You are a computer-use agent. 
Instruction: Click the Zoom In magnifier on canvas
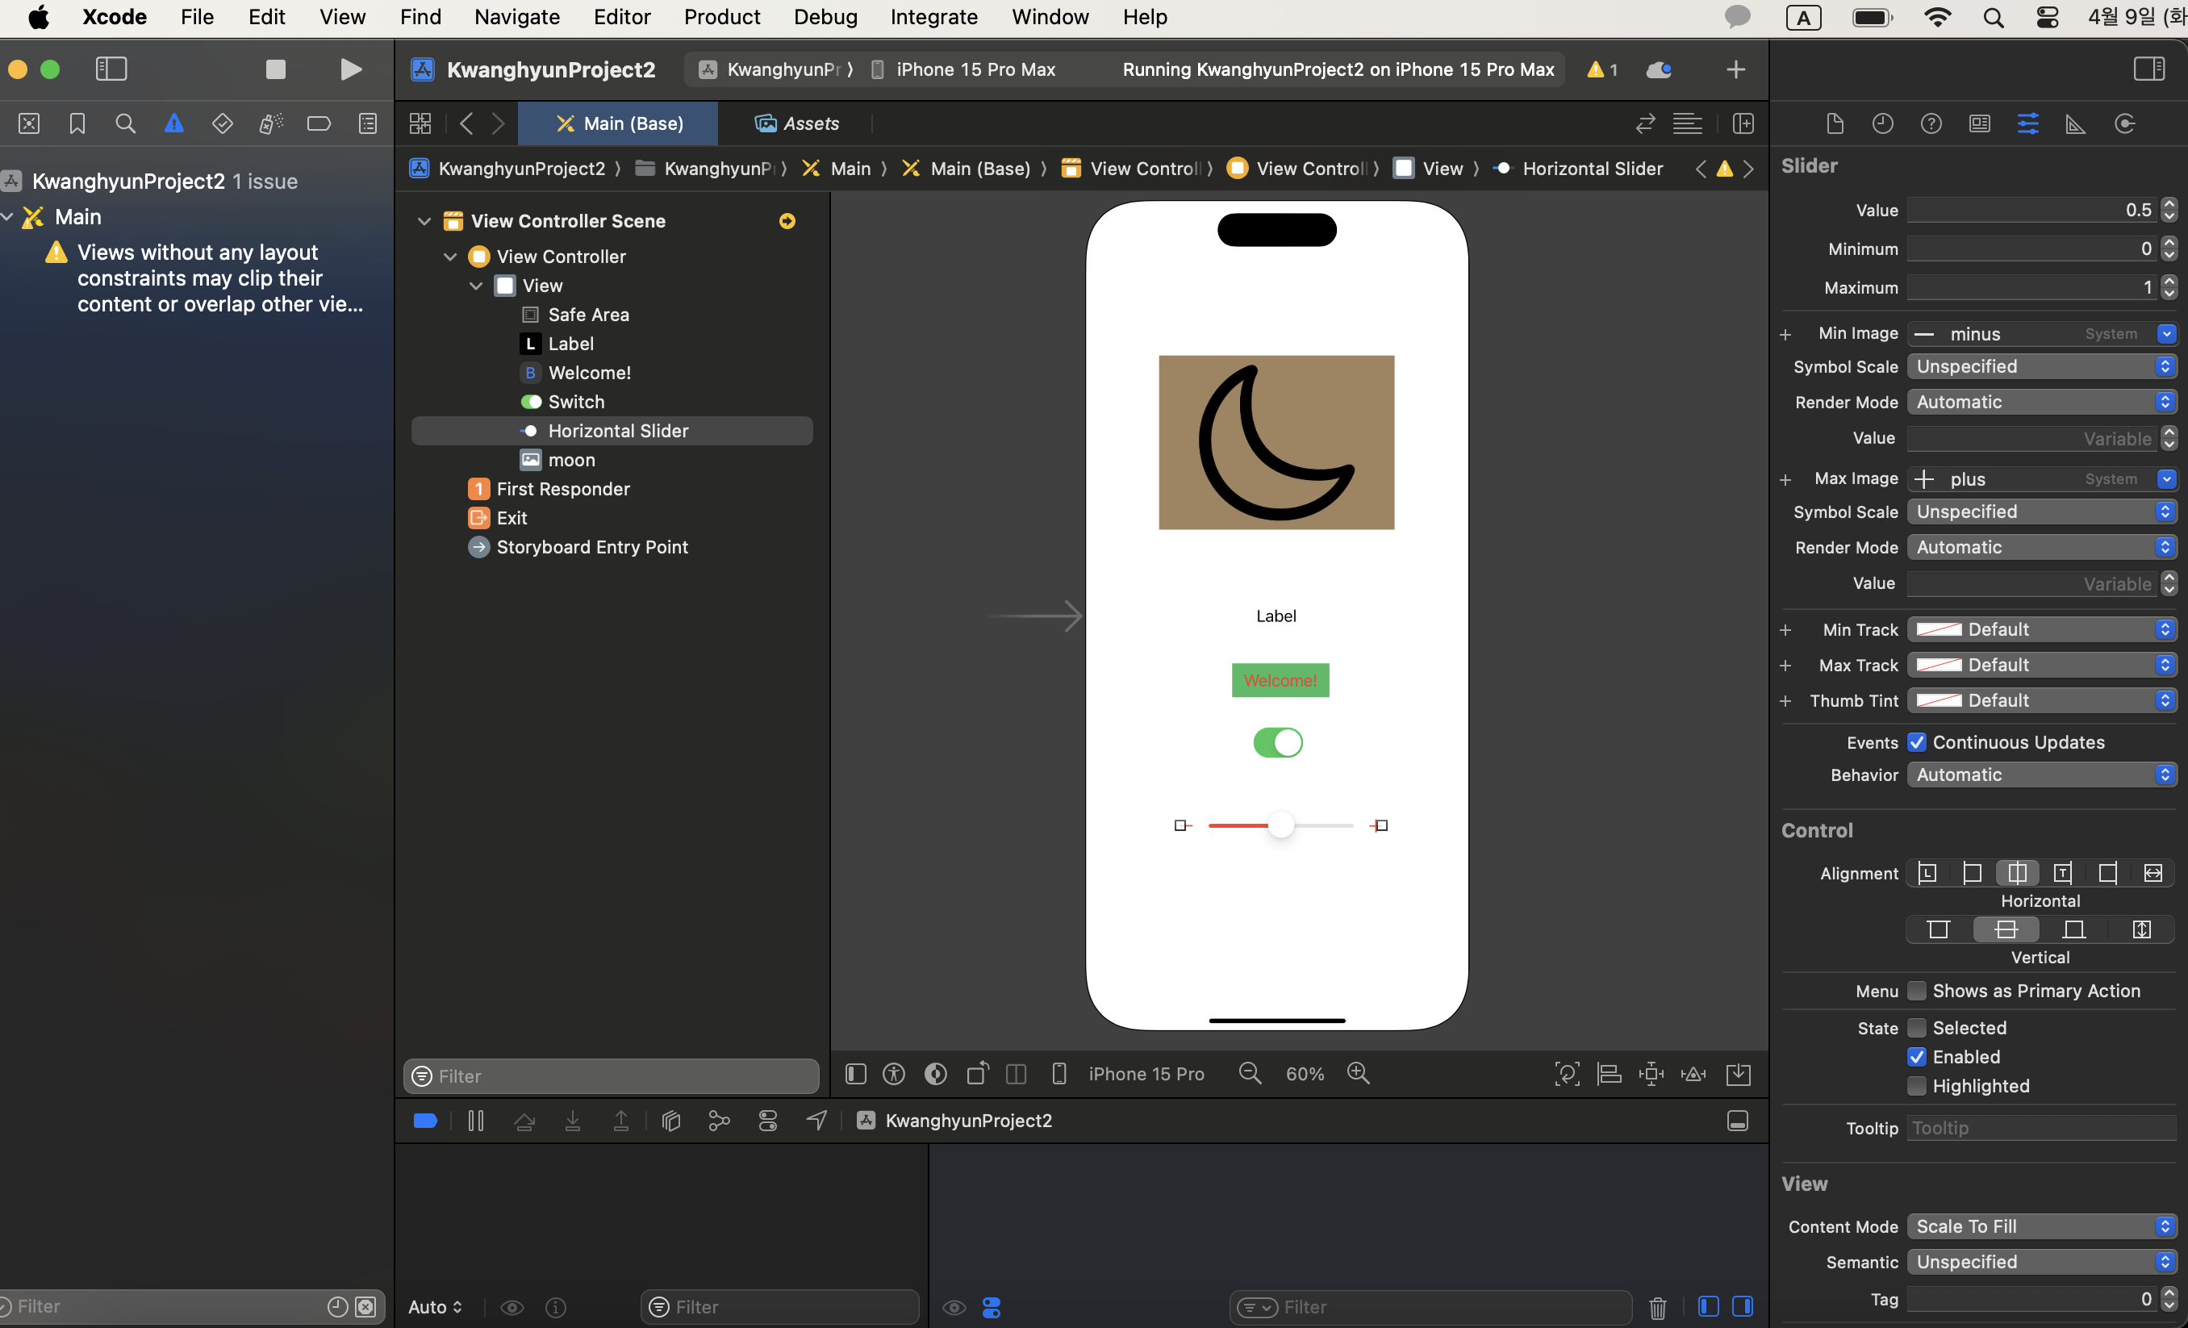click(1358, 1074)
